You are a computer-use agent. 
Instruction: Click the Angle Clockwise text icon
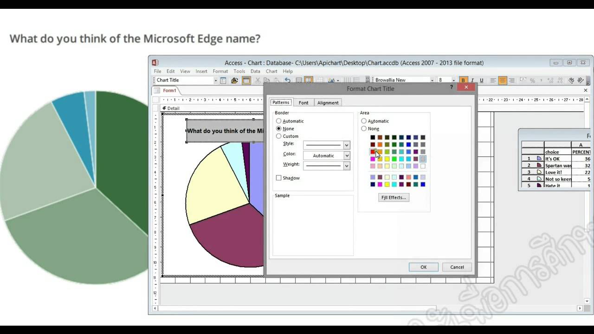pyautogui.click(x=571, y=80)
